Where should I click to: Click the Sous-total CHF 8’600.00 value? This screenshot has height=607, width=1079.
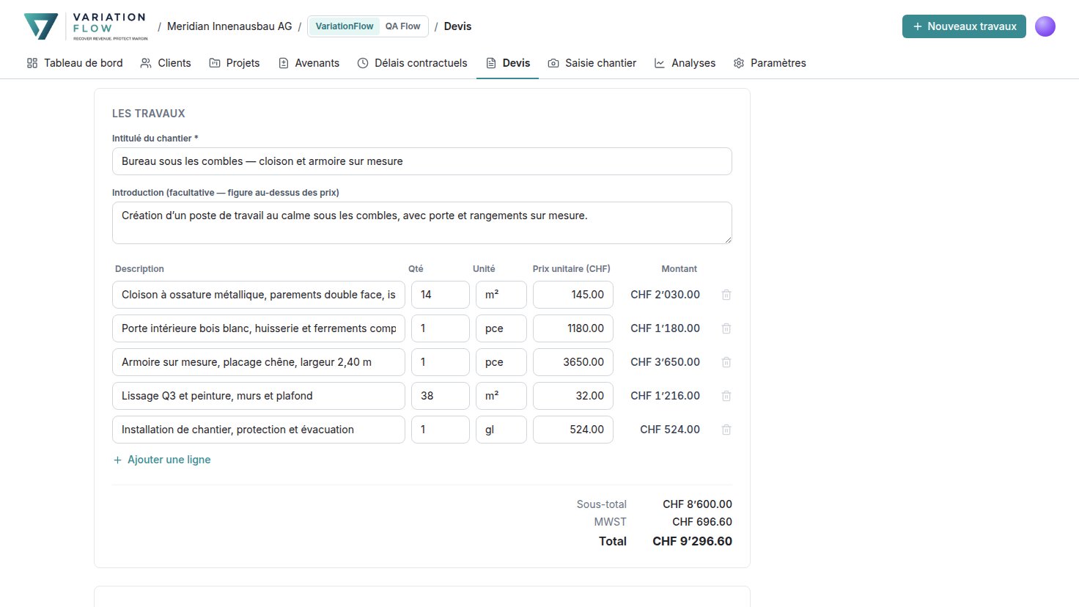(697, 504)
